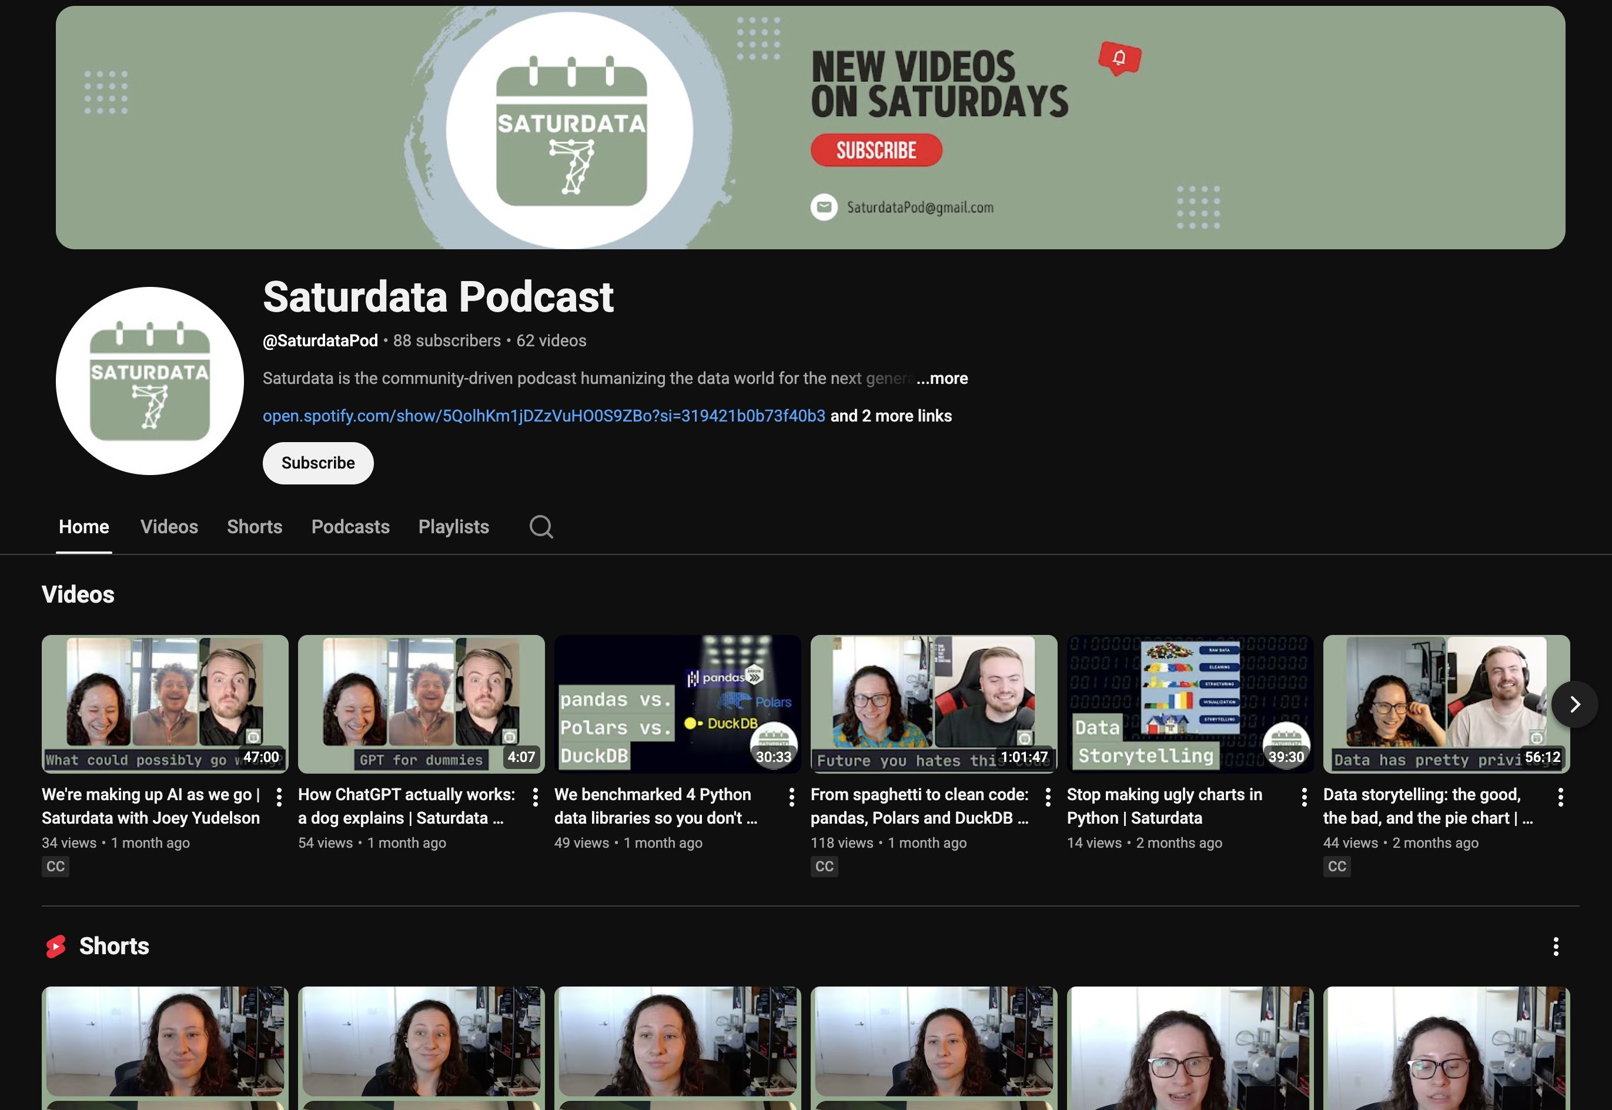The image size is (1612, 1110).
Task: Click the '62 videos' text
Action: click(551, 341)
